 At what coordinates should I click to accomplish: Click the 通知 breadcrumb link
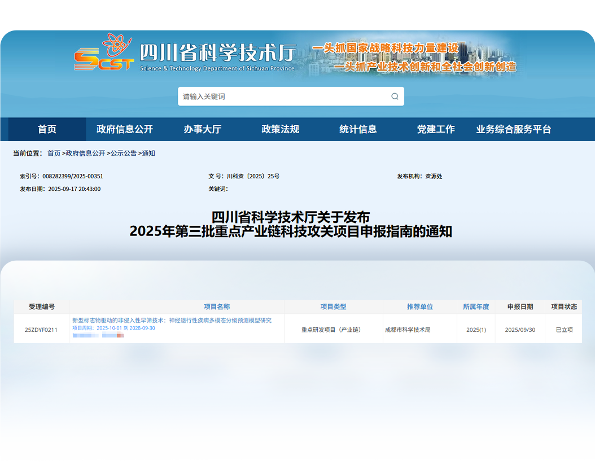(x=148, y=153)
